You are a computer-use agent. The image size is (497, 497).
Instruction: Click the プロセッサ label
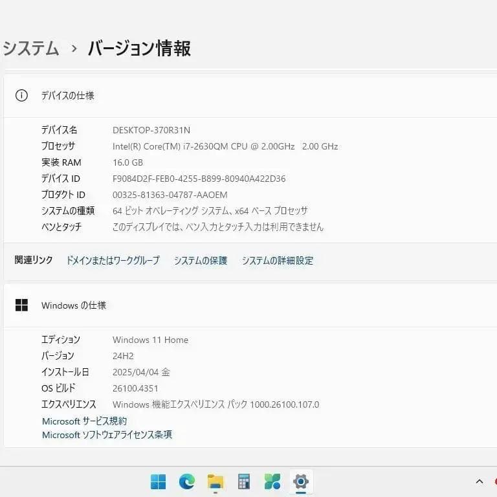pyautogui.click(x=58, y=146)
